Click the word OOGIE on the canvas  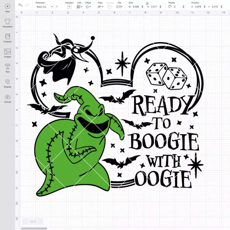pos(163,179)
